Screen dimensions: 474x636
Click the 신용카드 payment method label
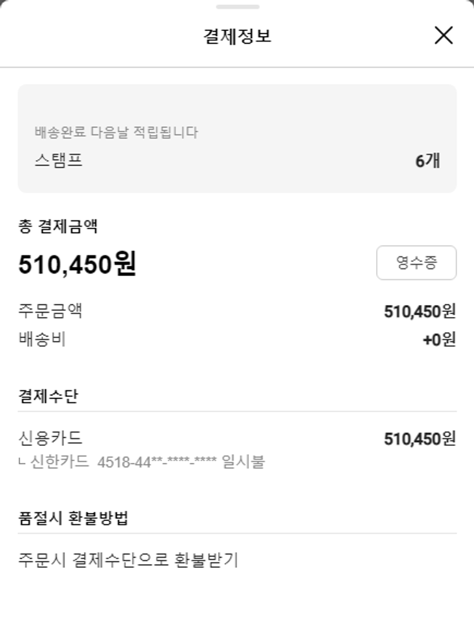(51, 438)
